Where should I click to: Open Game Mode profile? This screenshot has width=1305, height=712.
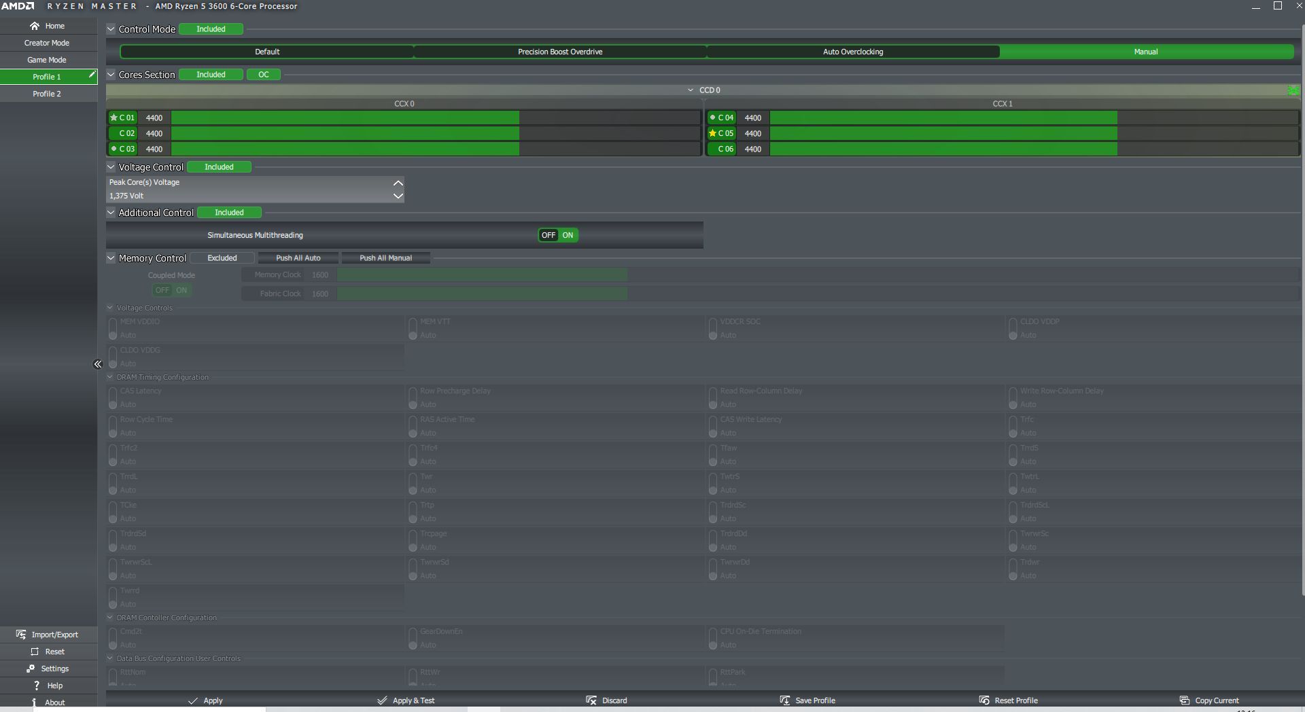[x=48, y=60]
